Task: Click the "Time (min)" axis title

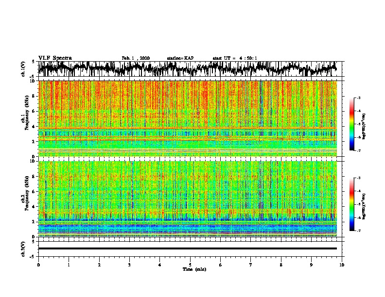Action: tap(194, 269)
